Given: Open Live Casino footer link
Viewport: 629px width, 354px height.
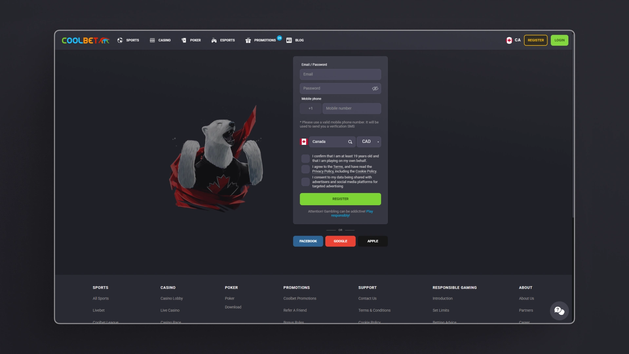Looking at the screenshot, I should (170, 310).
